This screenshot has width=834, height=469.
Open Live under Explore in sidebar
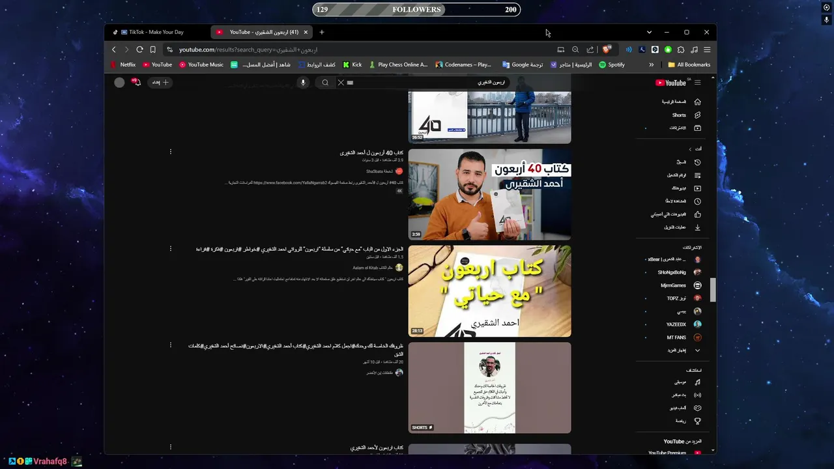tap(687, 395)
